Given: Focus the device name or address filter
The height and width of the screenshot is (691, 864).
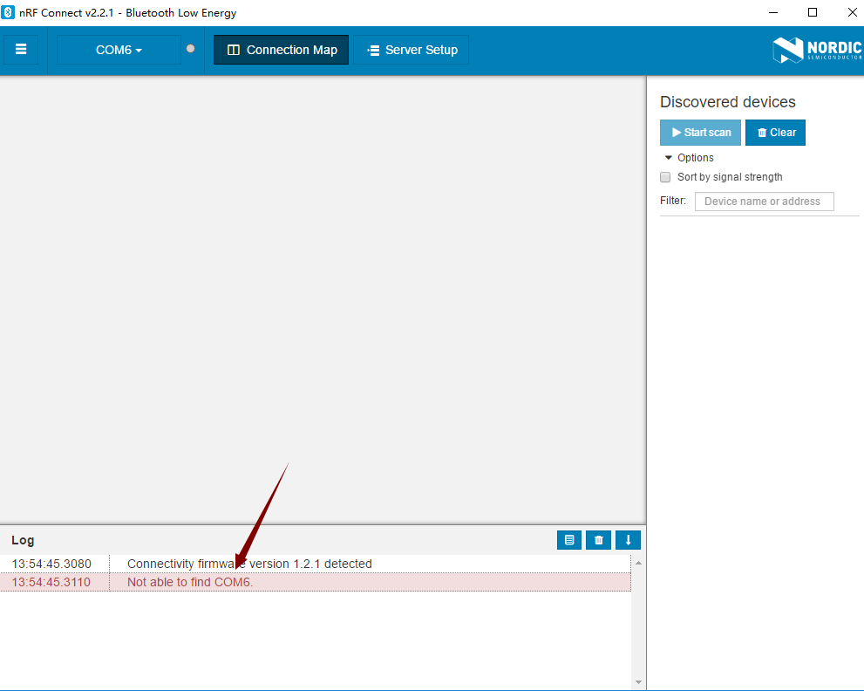Looking at the screenshot, I should click(765, 202).
